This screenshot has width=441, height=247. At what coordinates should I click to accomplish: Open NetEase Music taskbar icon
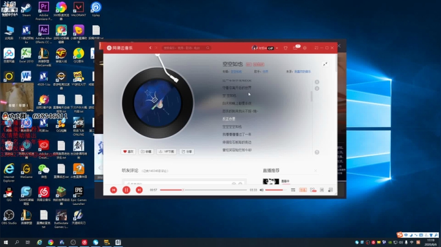coord(85,242)
